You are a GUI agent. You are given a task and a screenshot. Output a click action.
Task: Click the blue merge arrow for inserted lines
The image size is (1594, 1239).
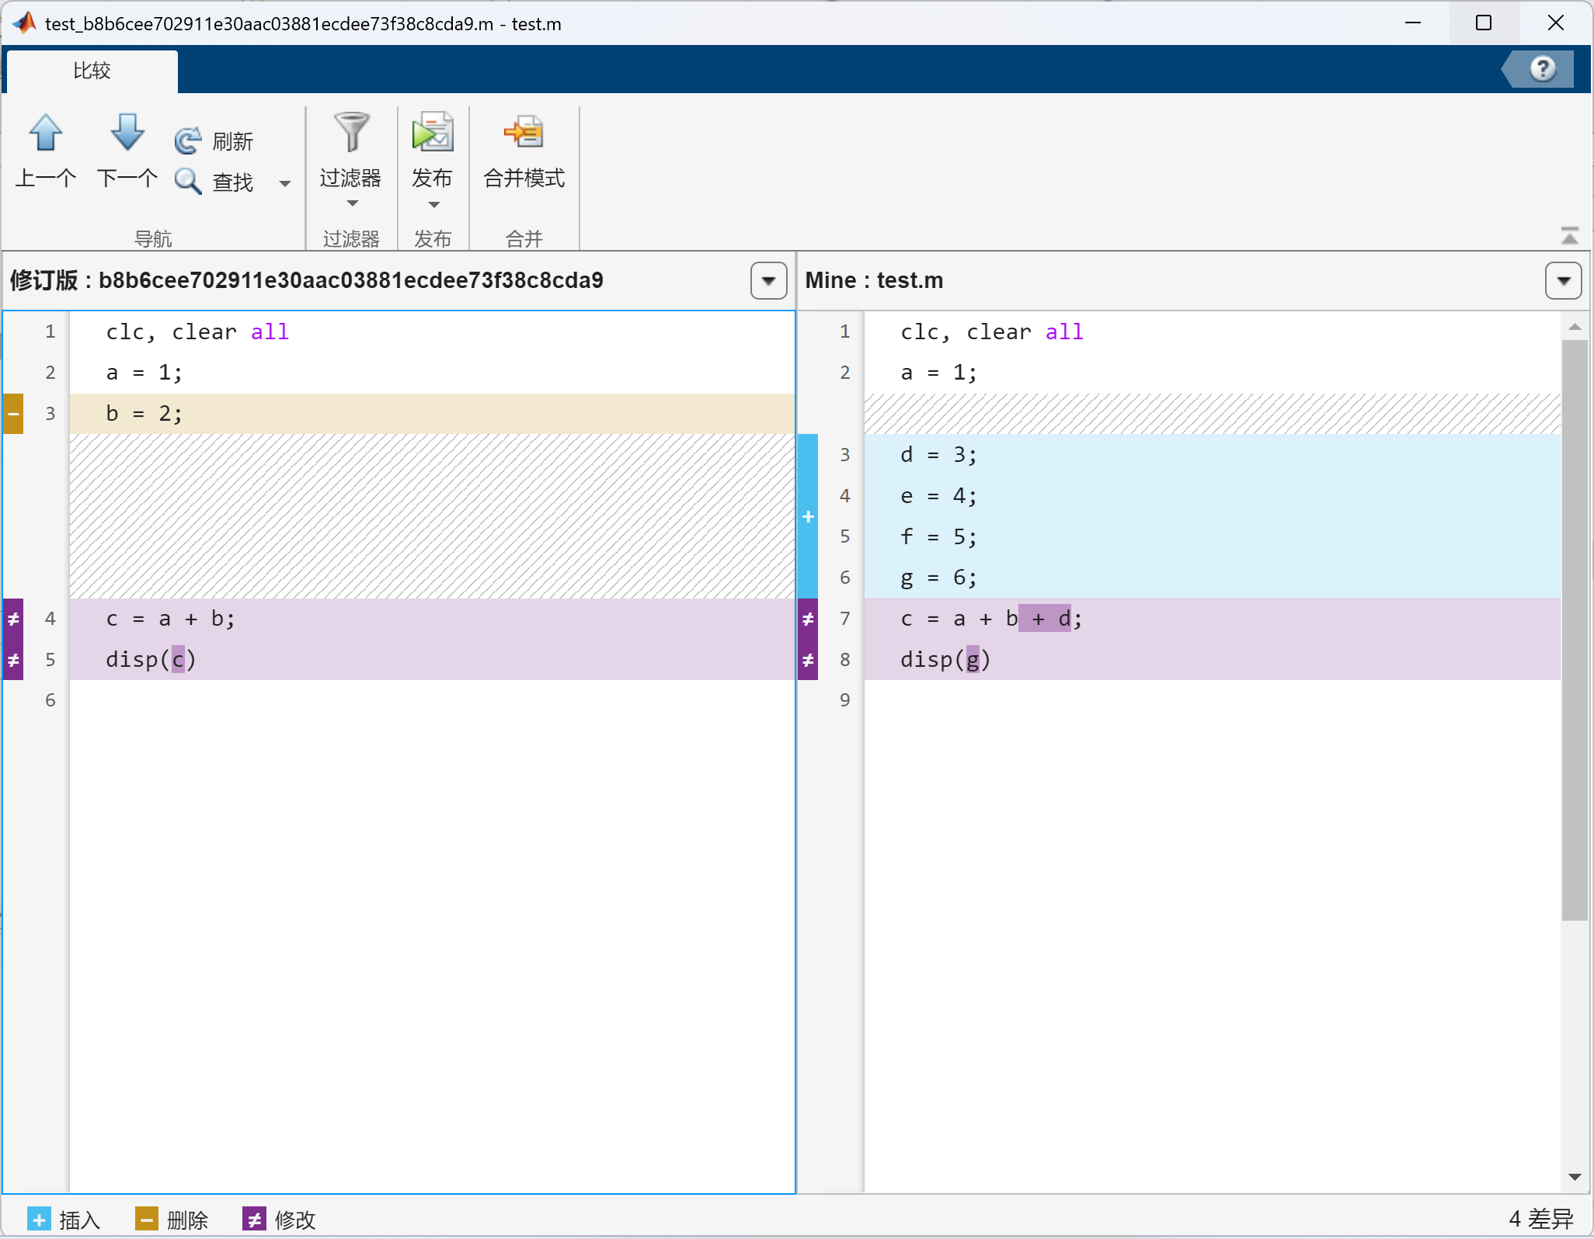point(809,515)
